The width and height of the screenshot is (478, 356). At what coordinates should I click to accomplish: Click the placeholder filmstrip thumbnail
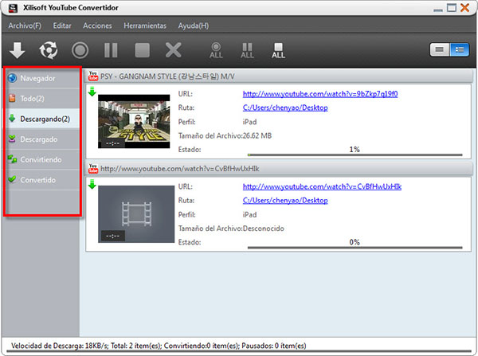click(136, 214)
